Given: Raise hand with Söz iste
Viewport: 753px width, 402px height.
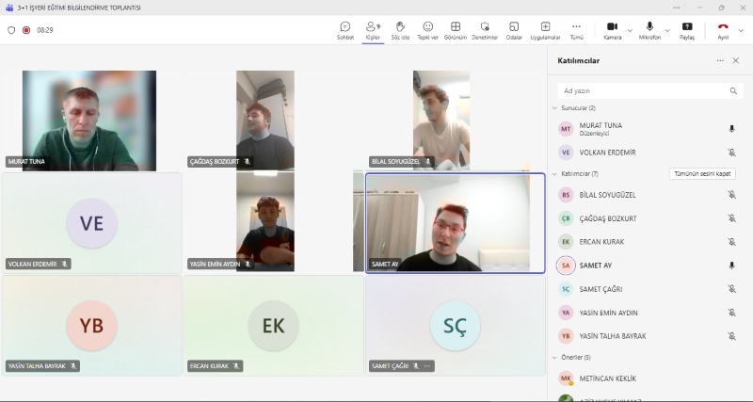Looking at the screenshot, I should point(400,29).
